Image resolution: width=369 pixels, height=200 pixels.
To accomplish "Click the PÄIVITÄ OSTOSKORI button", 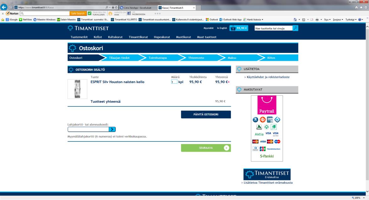I will pyautogui.click(x=206, y=115).
